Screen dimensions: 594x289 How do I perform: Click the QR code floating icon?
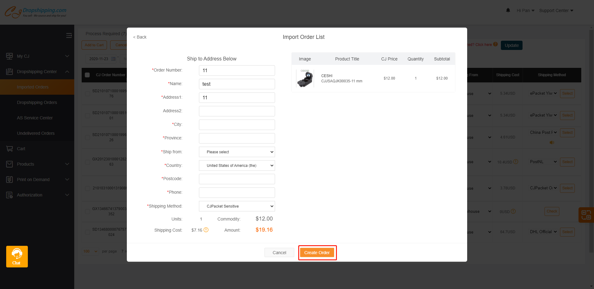586,215
